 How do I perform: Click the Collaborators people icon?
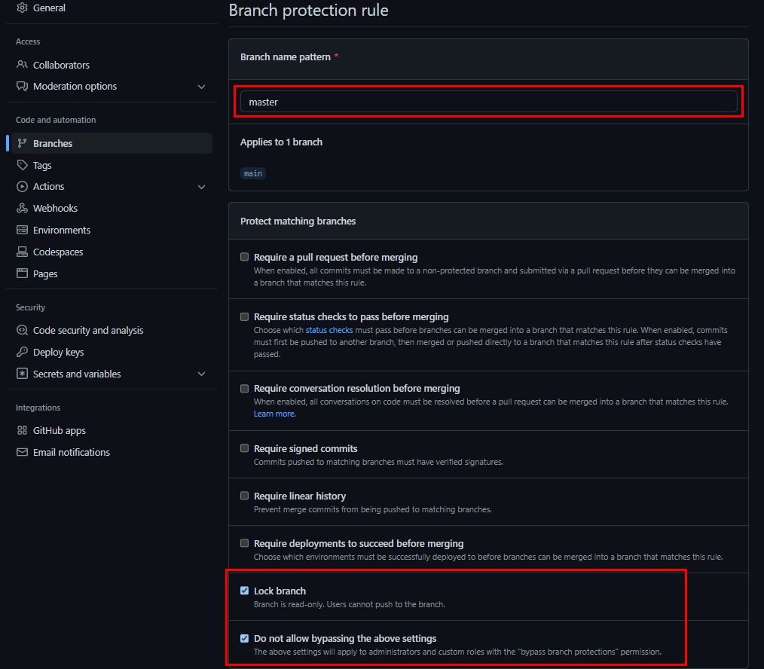(x=22, y=64)
